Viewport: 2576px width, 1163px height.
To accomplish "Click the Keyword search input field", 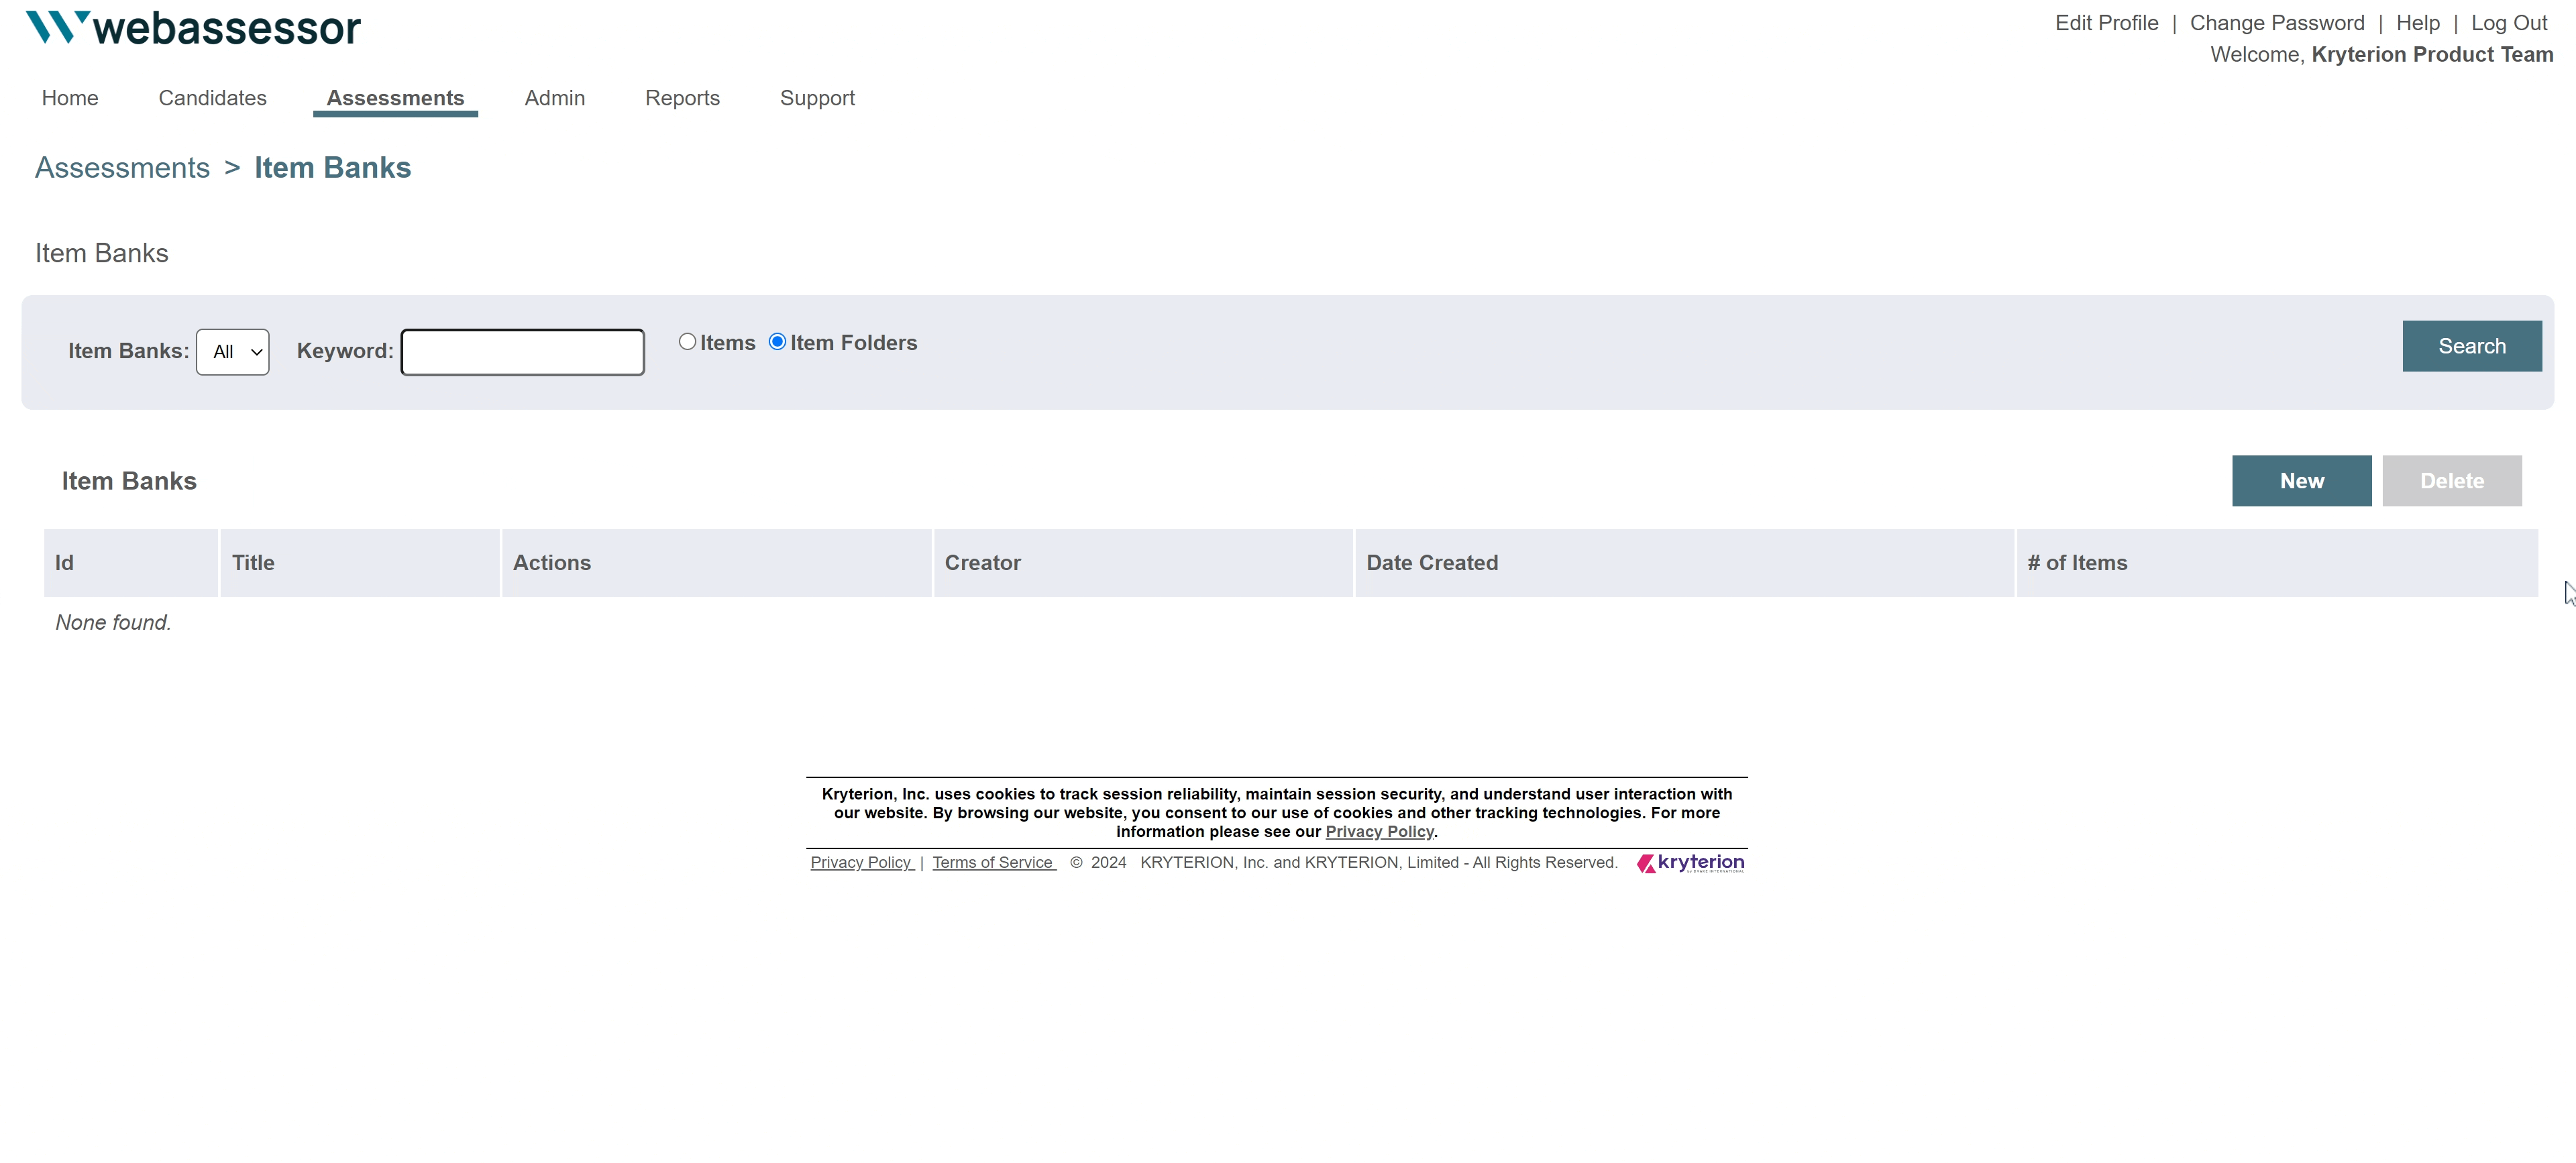I will (523, 351).
